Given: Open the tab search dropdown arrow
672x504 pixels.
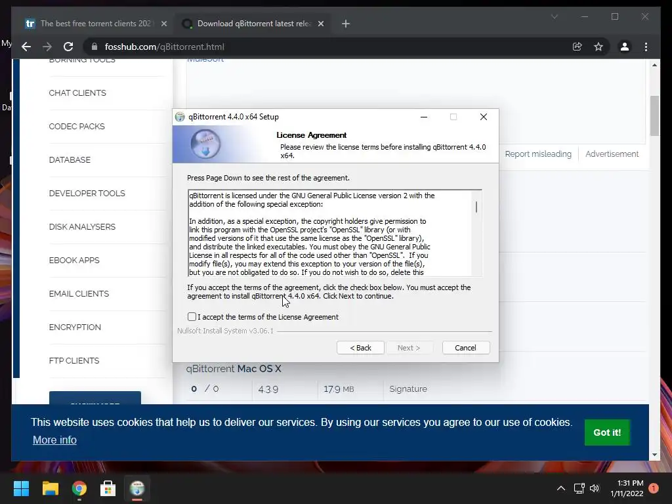Looking at the screenshot, I should tap(554, 16).
